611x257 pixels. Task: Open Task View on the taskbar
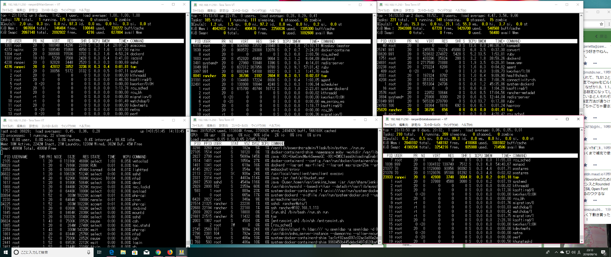[99, 252]
